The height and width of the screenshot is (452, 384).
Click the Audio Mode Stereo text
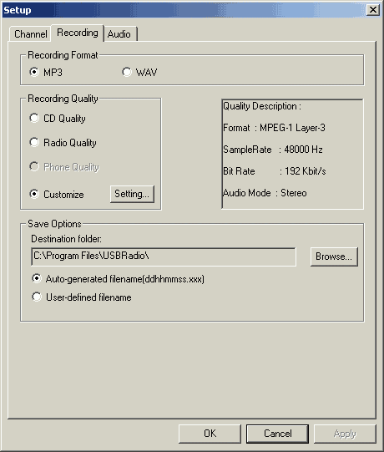click(x=265, y=193)
